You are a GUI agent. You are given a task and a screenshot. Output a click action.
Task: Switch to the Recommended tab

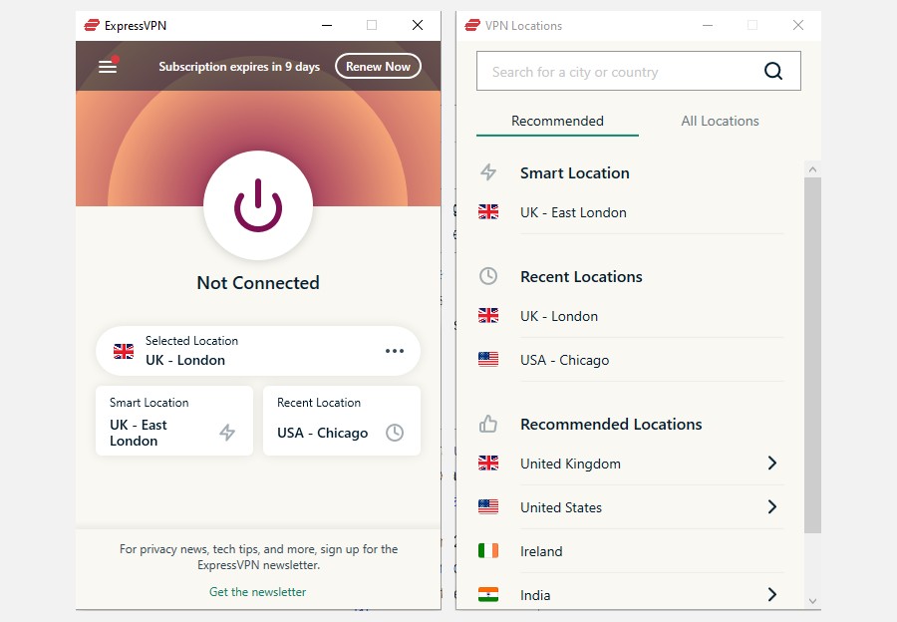(x=557, y=122)
